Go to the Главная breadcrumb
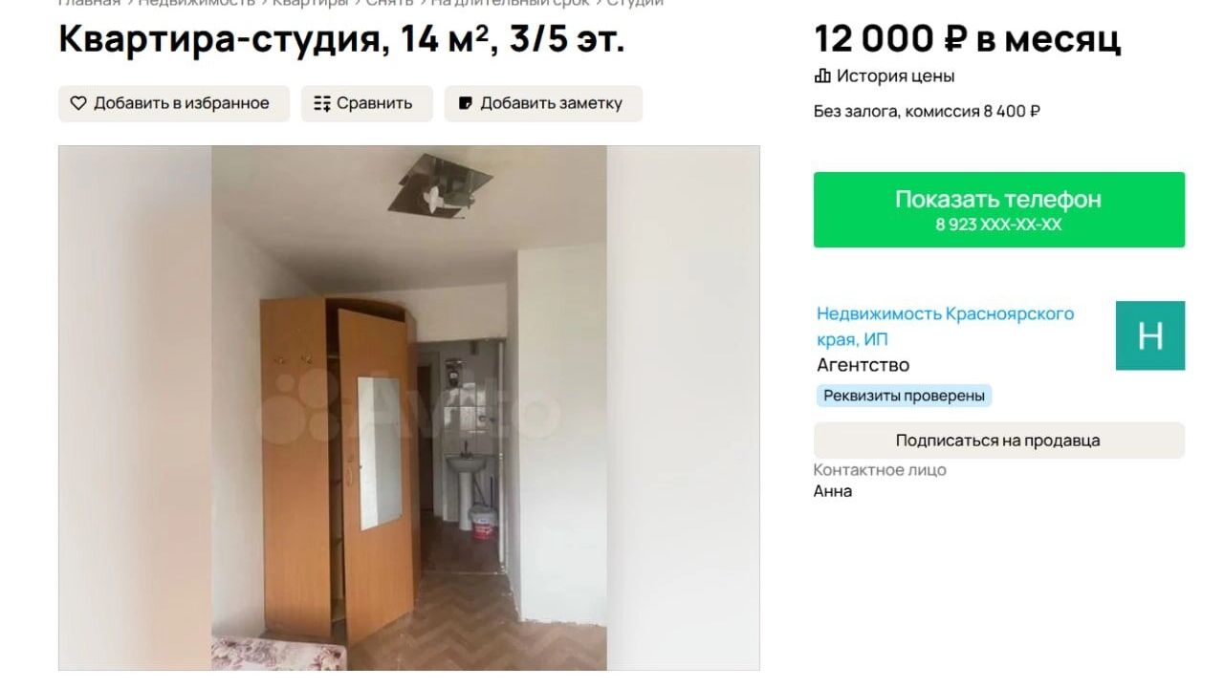Screen dimensions: 1224x688 point(89,3)
